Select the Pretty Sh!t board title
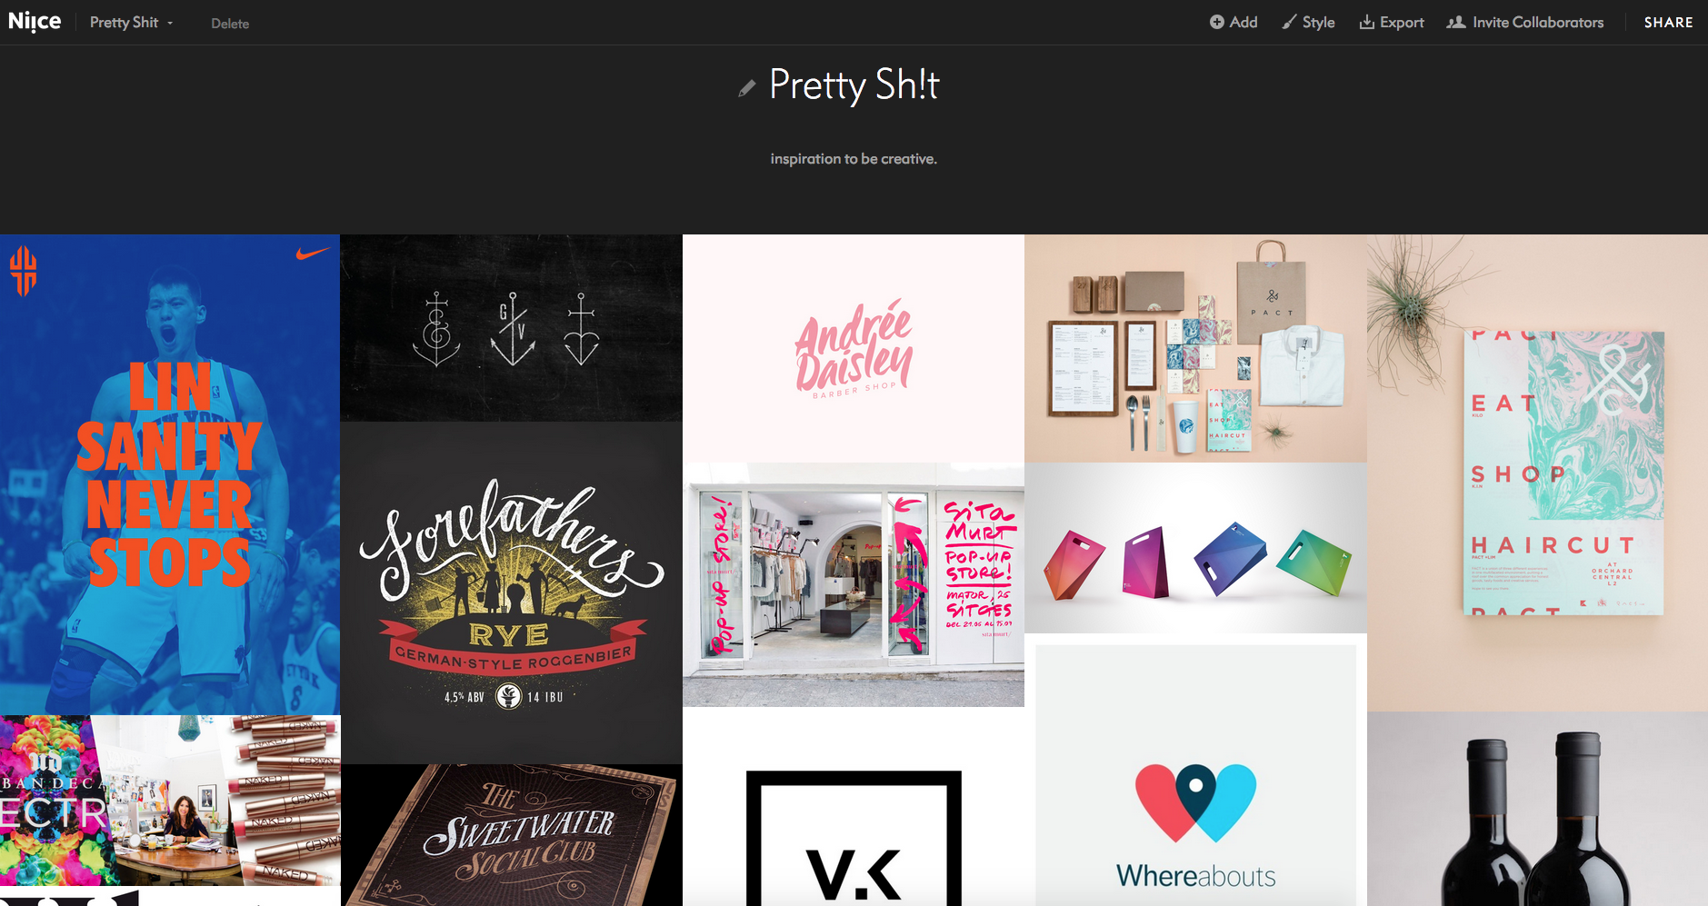 (854, 85)
